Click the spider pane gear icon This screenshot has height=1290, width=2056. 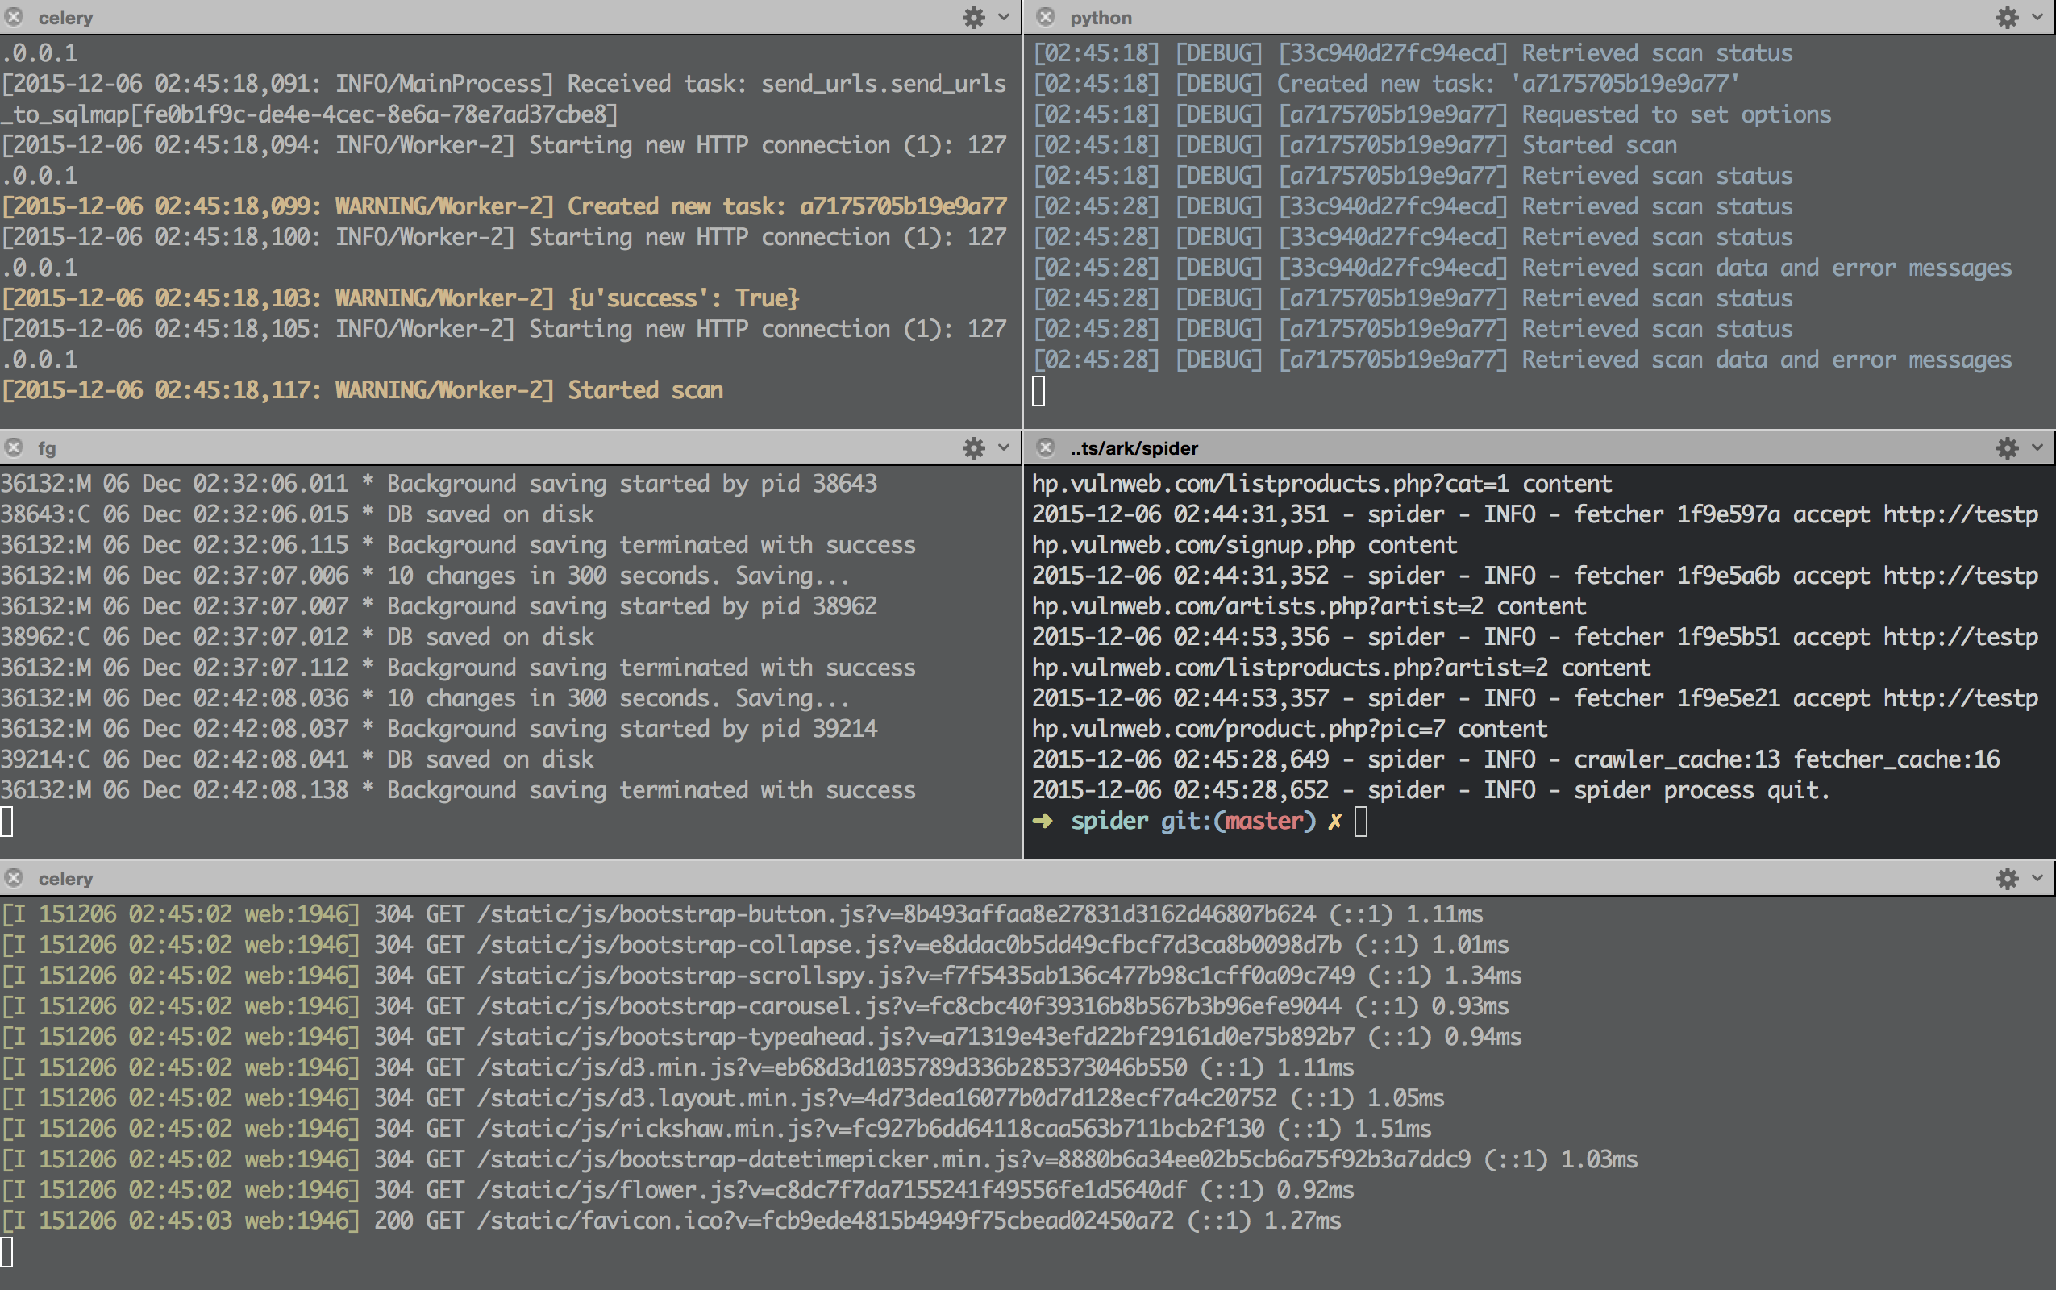[2007, 448]
